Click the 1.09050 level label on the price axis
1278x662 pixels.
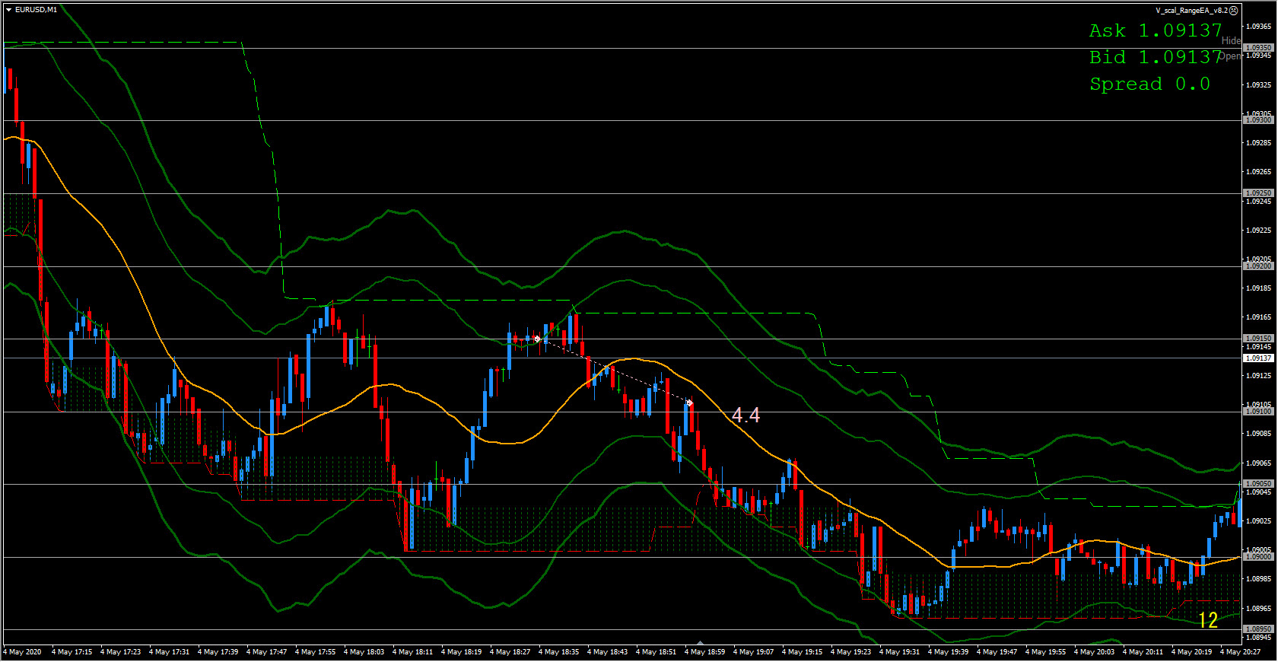1258,484
